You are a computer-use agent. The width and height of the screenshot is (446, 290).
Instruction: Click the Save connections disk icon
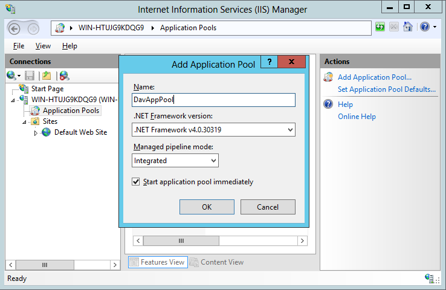click(30, 76)
